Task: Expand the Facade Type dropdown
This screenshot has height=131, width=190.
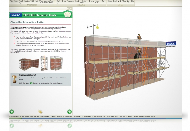Action: coord(21,2)
